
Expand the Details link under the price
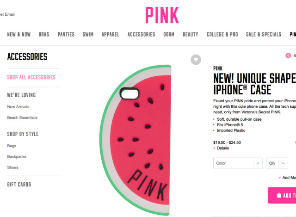pyautogui.click(x=223, y=148)
